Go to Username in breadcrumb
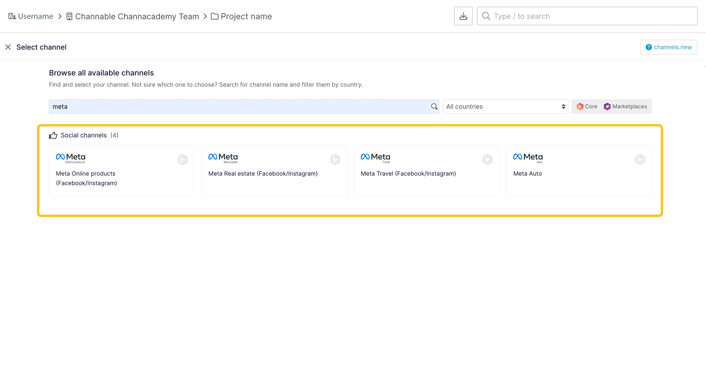706x374 pixels. pos(36,16)
